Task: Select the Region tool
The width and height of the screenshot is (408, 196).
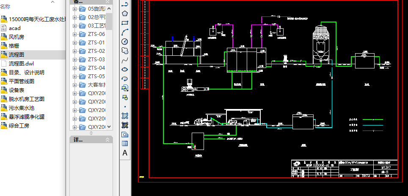Action: (125, 134)
